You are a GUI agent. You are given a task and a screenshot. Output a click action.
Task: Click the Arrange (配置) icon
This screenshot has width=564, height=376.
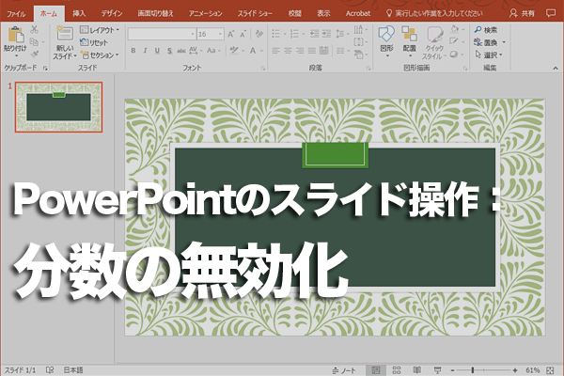coord(409,34)
